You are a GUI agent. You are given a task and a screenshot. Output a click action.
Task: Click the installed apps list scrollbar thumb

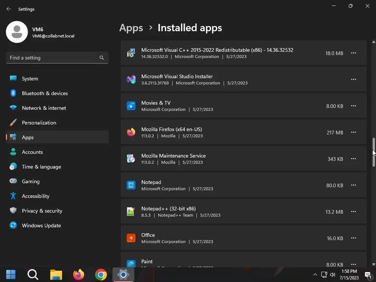point(373,152)
